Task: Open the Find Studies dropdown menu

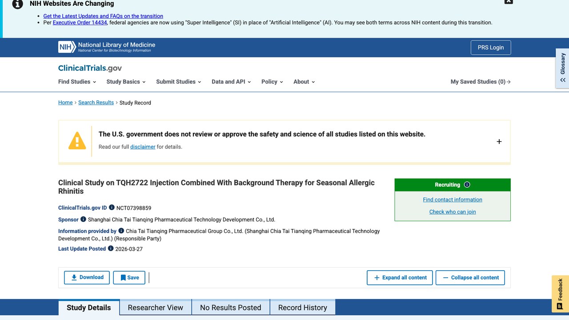Action: (77, 82)
